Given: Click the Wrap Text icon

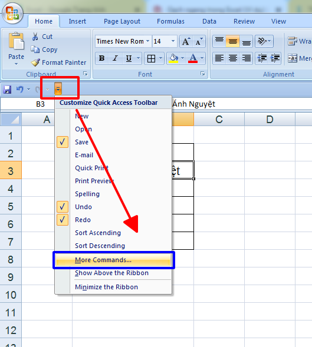Looking at the screenshot, I should [293, 41].
